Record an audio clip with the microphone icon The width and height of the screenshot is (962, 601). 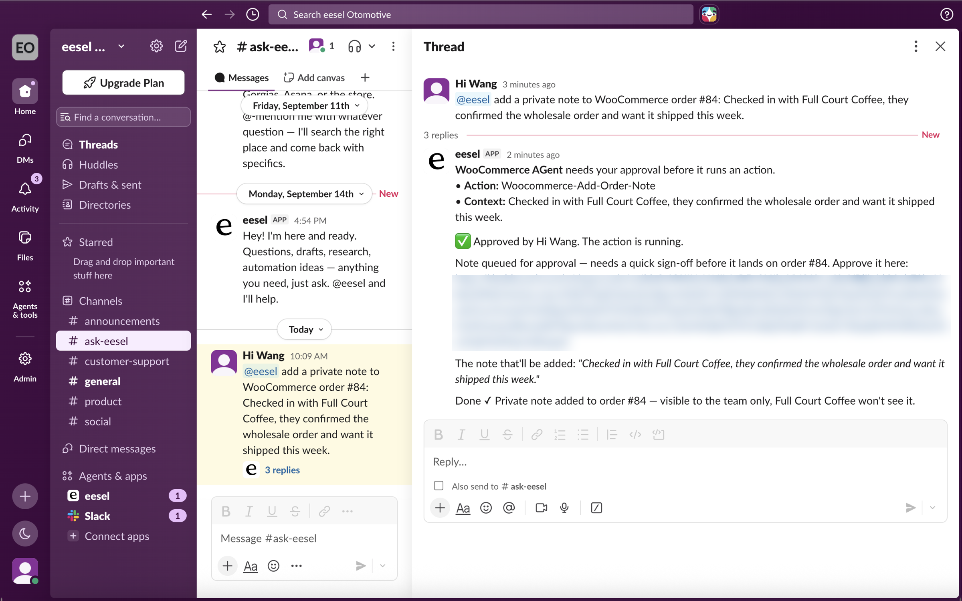click(x=564, y=508)
